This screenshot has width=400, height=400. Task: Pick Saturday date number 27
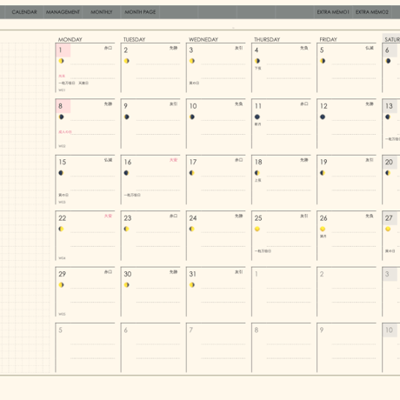(x=389, y=218)
